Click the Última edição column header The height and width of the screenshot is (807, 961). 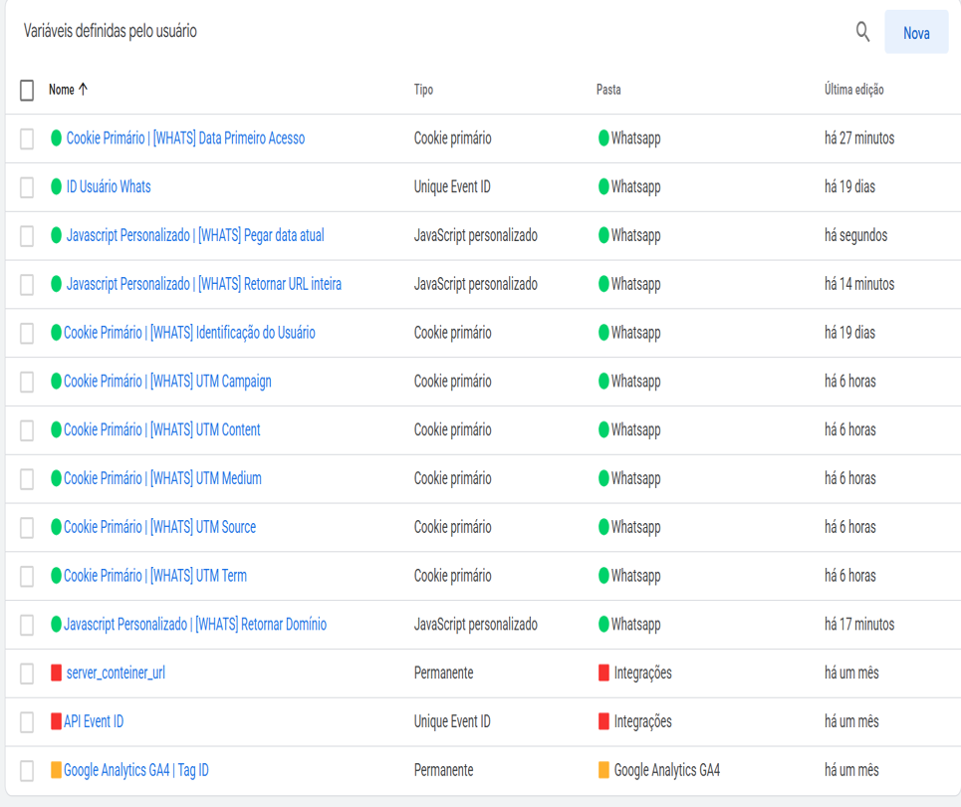(x=853, y=90)
